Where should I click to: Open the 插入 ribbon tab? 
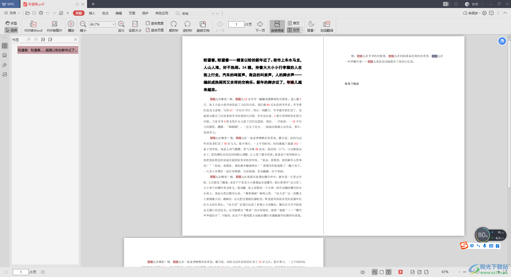[x=92, y=13]
